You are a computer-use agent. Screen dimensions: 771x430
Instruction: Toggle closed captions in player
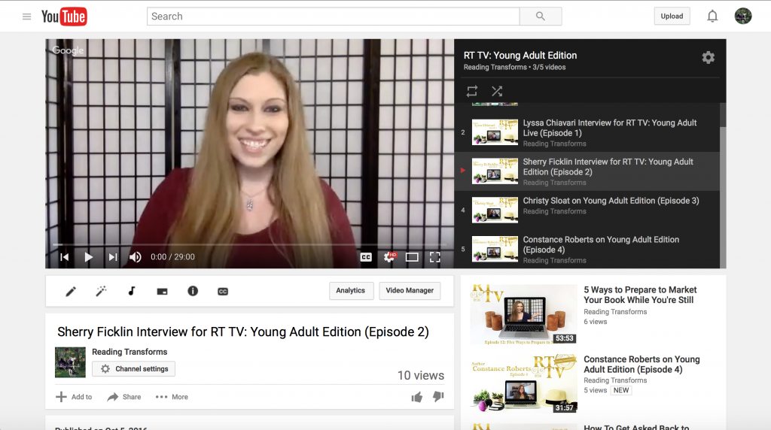click(366, 257)
